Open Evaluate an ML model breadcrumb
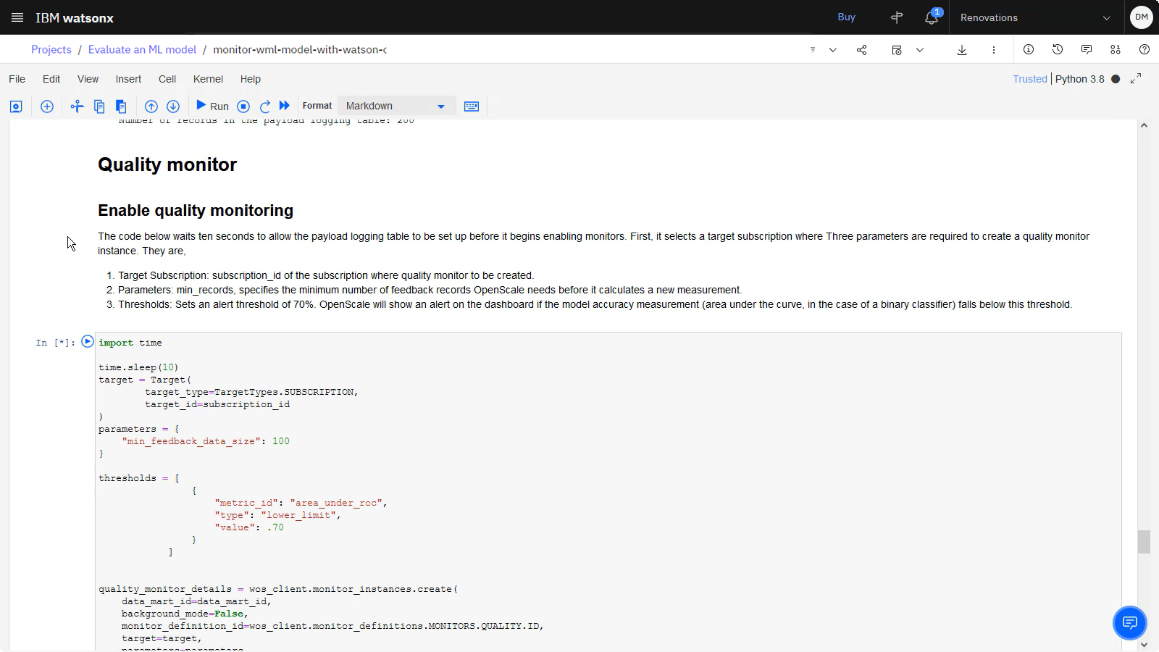Image resolution: width=1159 pixels, height=652 pixels. (142, 50)
